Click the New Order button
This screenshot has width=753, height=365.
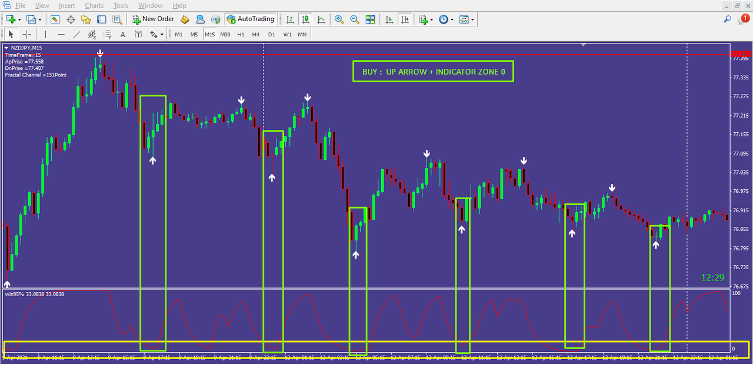click(152, 19)
